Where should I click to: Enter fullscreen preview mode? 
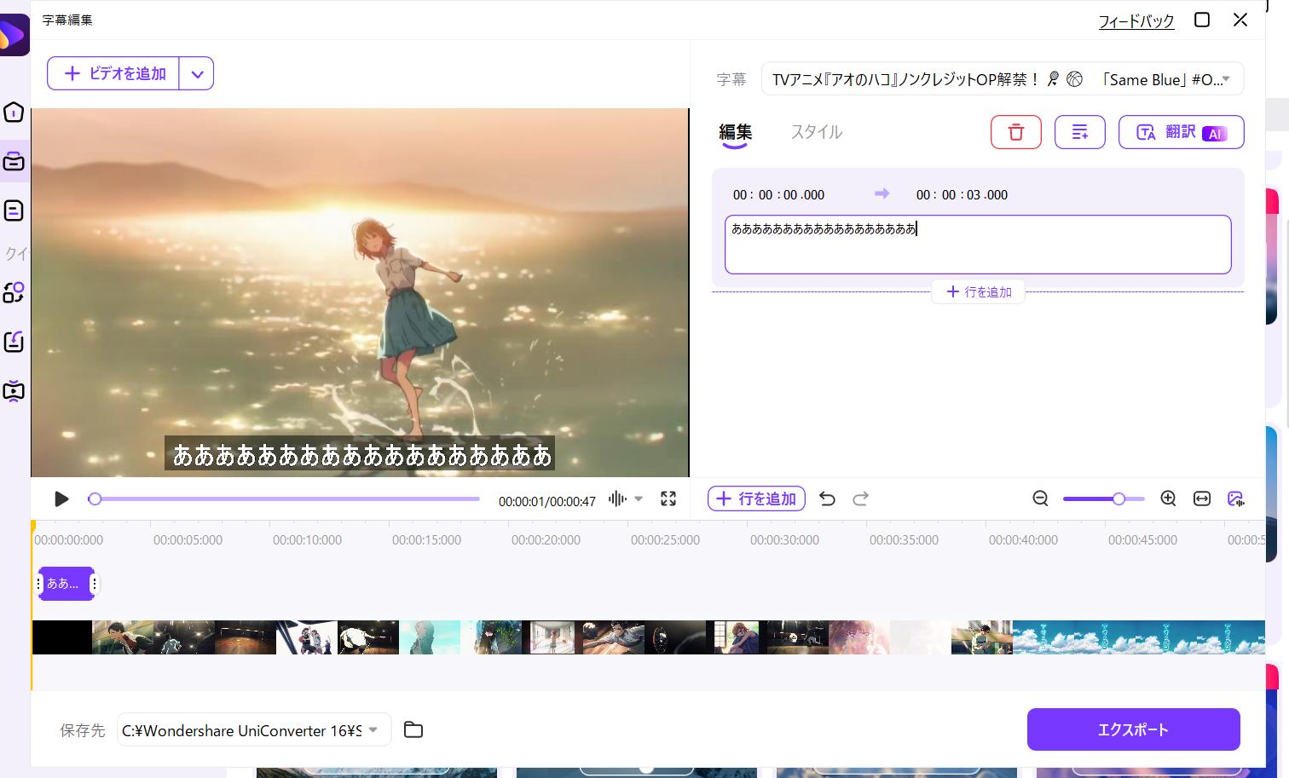pos(668,498)
